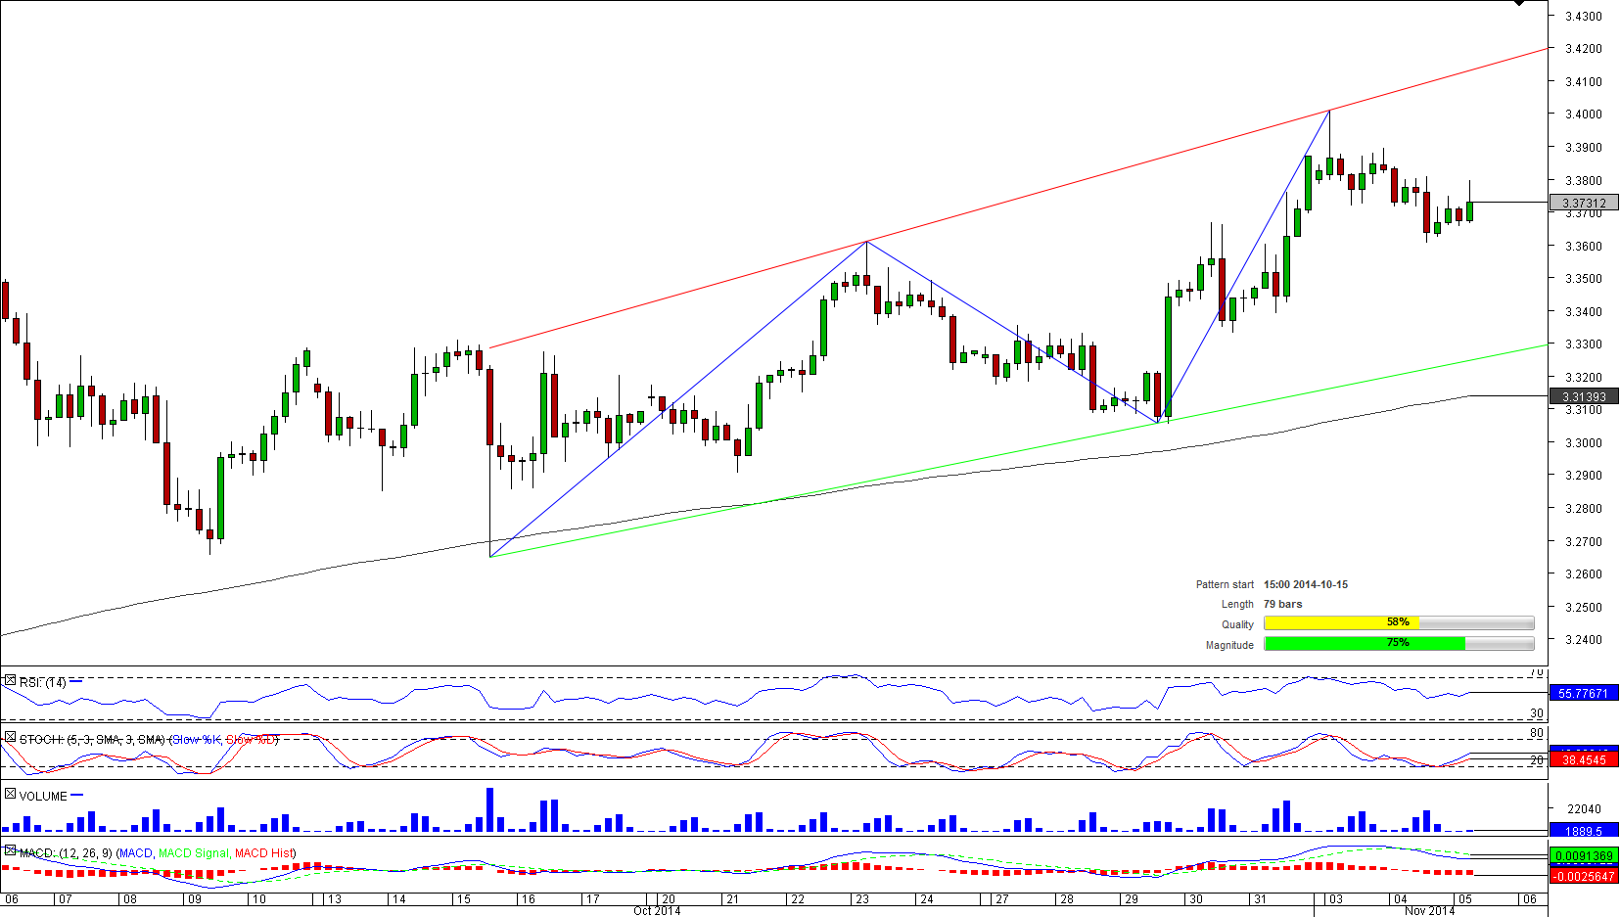Click the Slow %D legend text

coord(251,739)
